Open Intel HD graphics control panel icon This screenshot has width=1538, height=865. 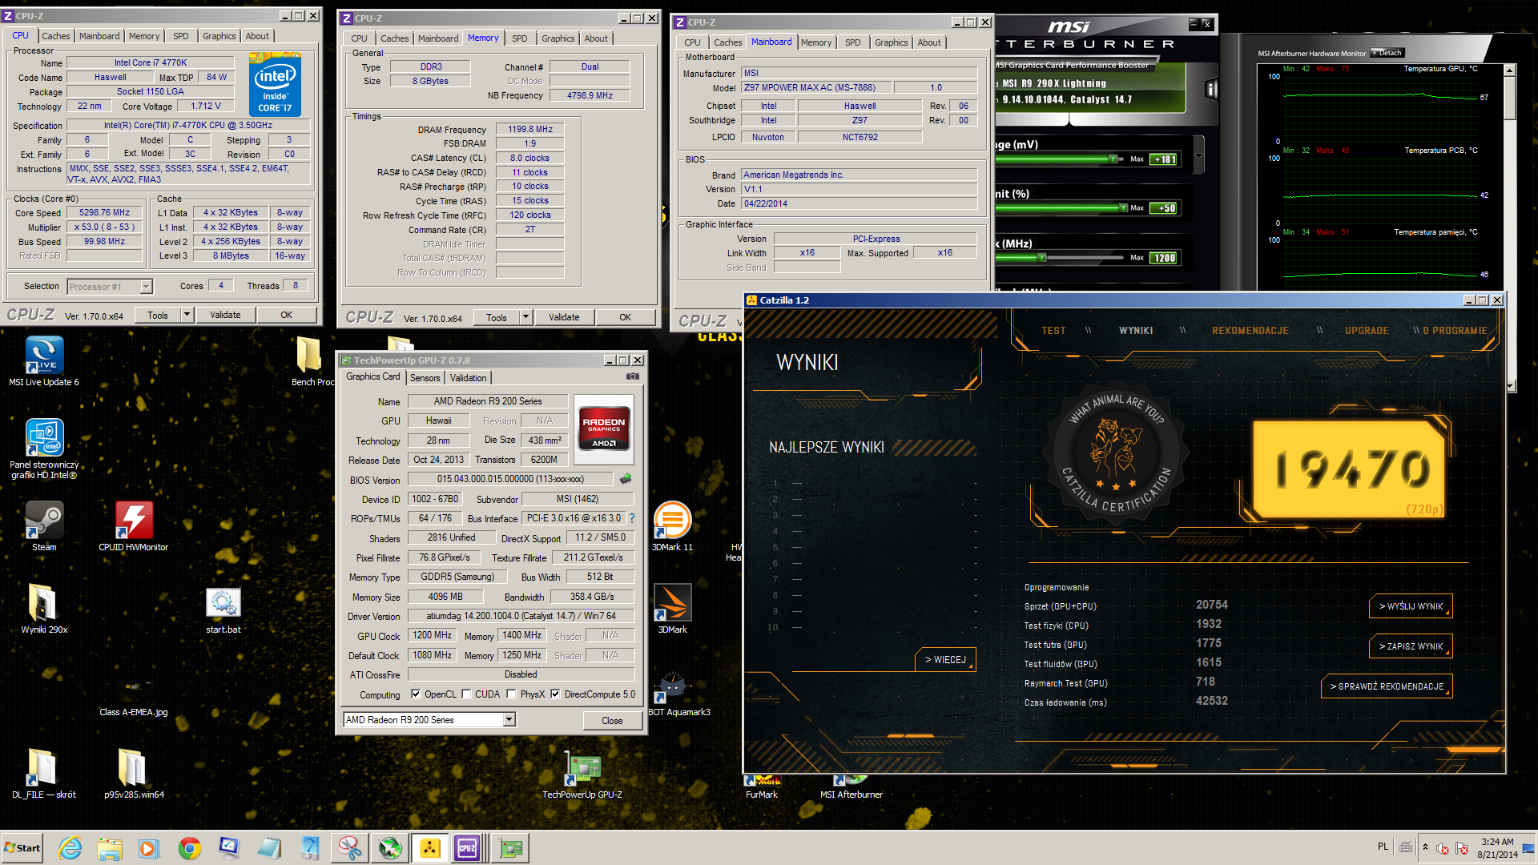pos(44,437)
